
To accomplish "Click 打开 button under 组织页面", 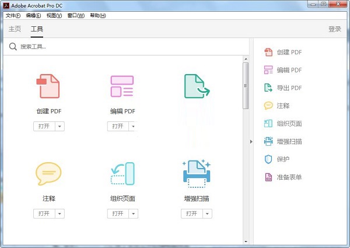I will (x=118, y=214).
